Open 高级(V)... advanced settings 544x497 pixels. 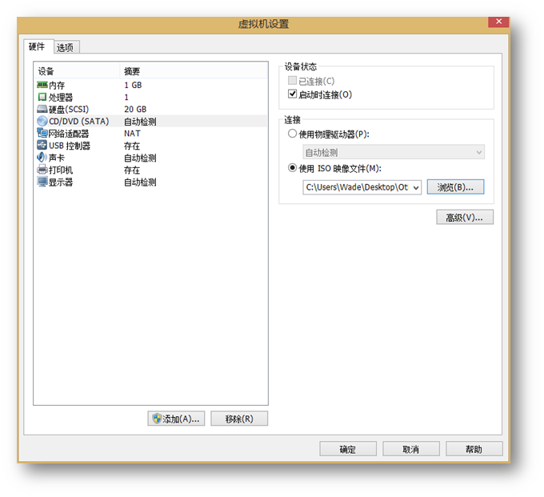(x=465, y=217)
